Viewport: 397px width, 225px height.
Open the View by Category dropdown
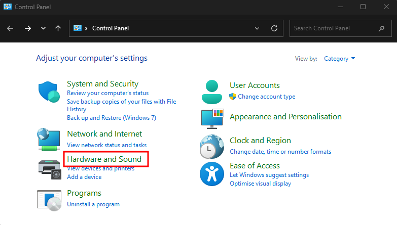point(339,59)
